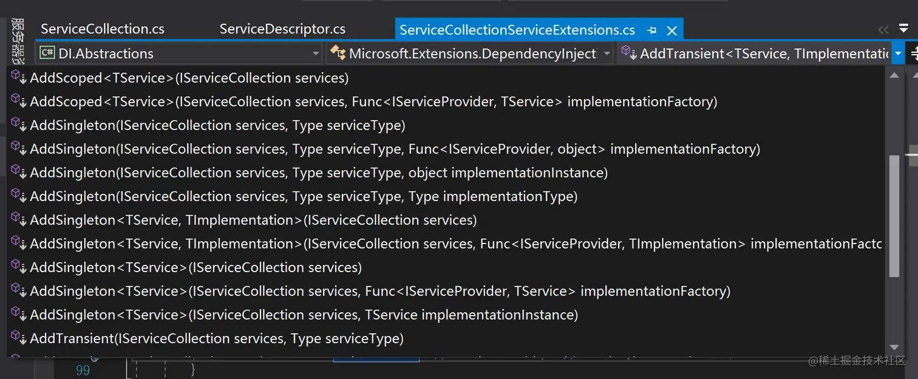The width and height of the screenshot is (918, 379).
Task: Click the C# project icon beside DI.Abstractions
Action: pyautogui.click(x=47, y=53)
